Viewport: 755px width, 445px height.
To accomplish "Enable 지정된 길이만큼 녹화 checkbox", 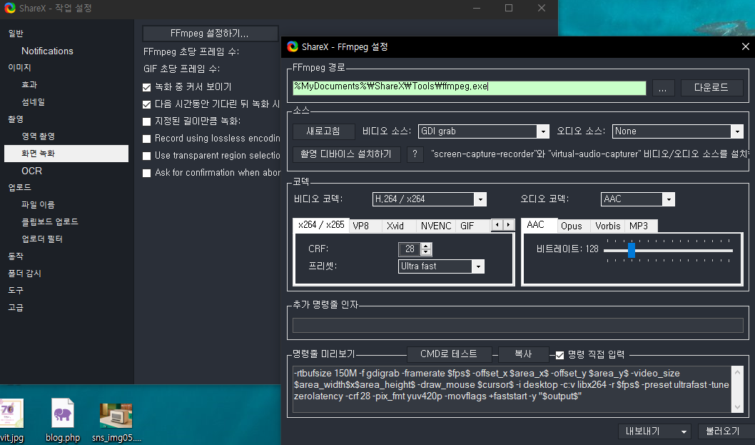I will tap(147, 121).
